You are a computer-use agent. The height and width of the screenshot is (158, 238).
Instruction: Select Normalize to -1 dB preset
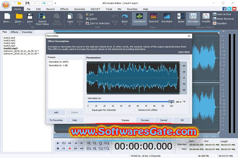pyautogui.click(x=58, y=65)
